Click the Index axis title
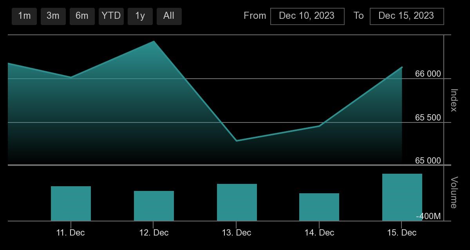This screenshot has height=250, width=470. pos(454,100)
